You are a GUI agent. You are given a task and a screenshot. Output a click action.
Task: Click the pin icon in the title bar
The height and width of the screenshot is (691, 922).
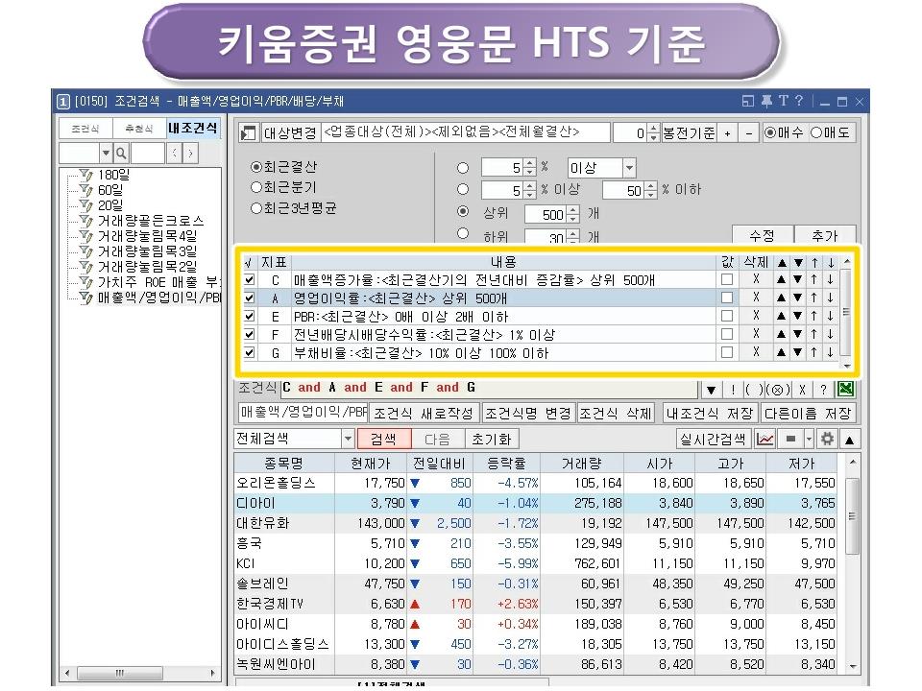point(766,101)
